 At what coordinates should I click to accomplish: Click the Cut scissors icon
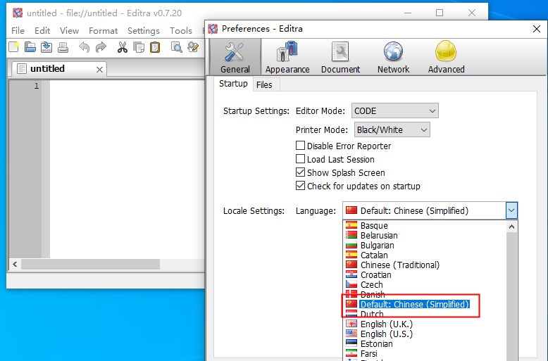click(x=123, y=46)
